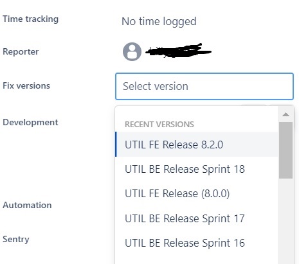Click the scrollbar up arrow
This screenshot has width=299, height=264.
pos(285,114)
